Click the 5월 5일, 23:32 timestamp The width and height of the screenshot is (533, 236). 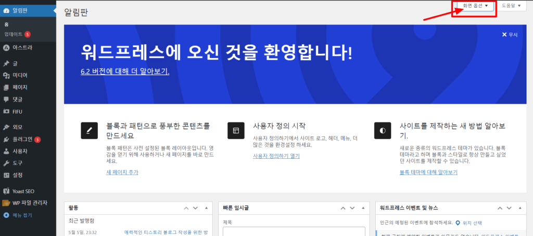pos(83,232)
